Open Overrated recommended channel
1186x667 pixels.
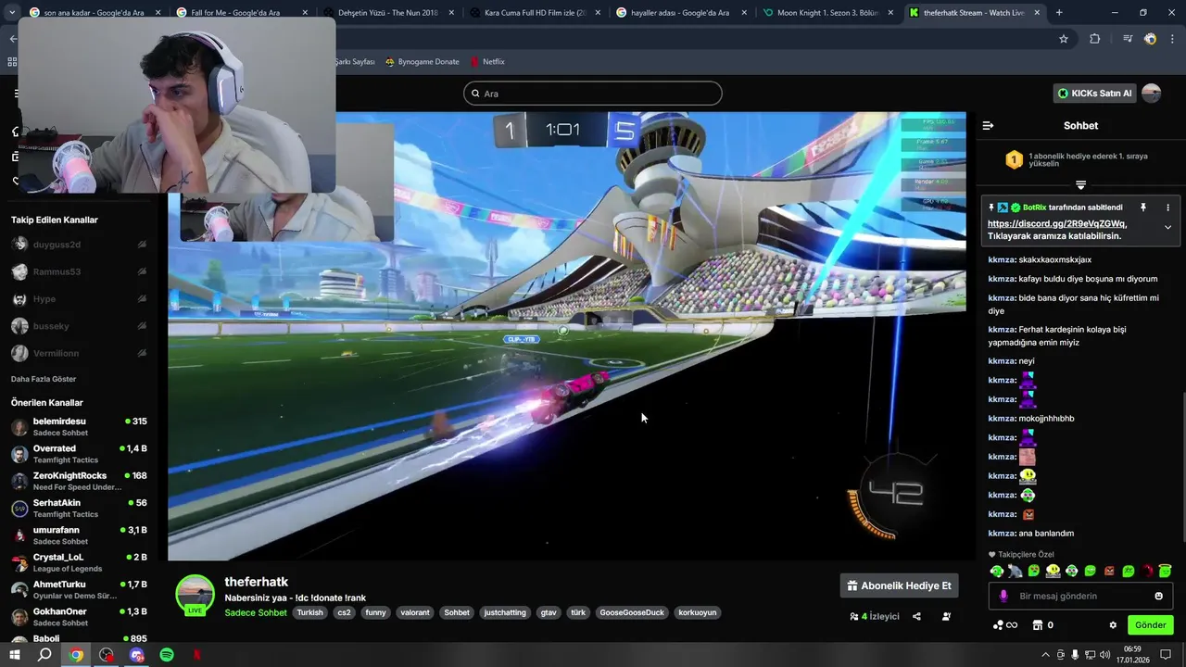click(x=79, y=454)
